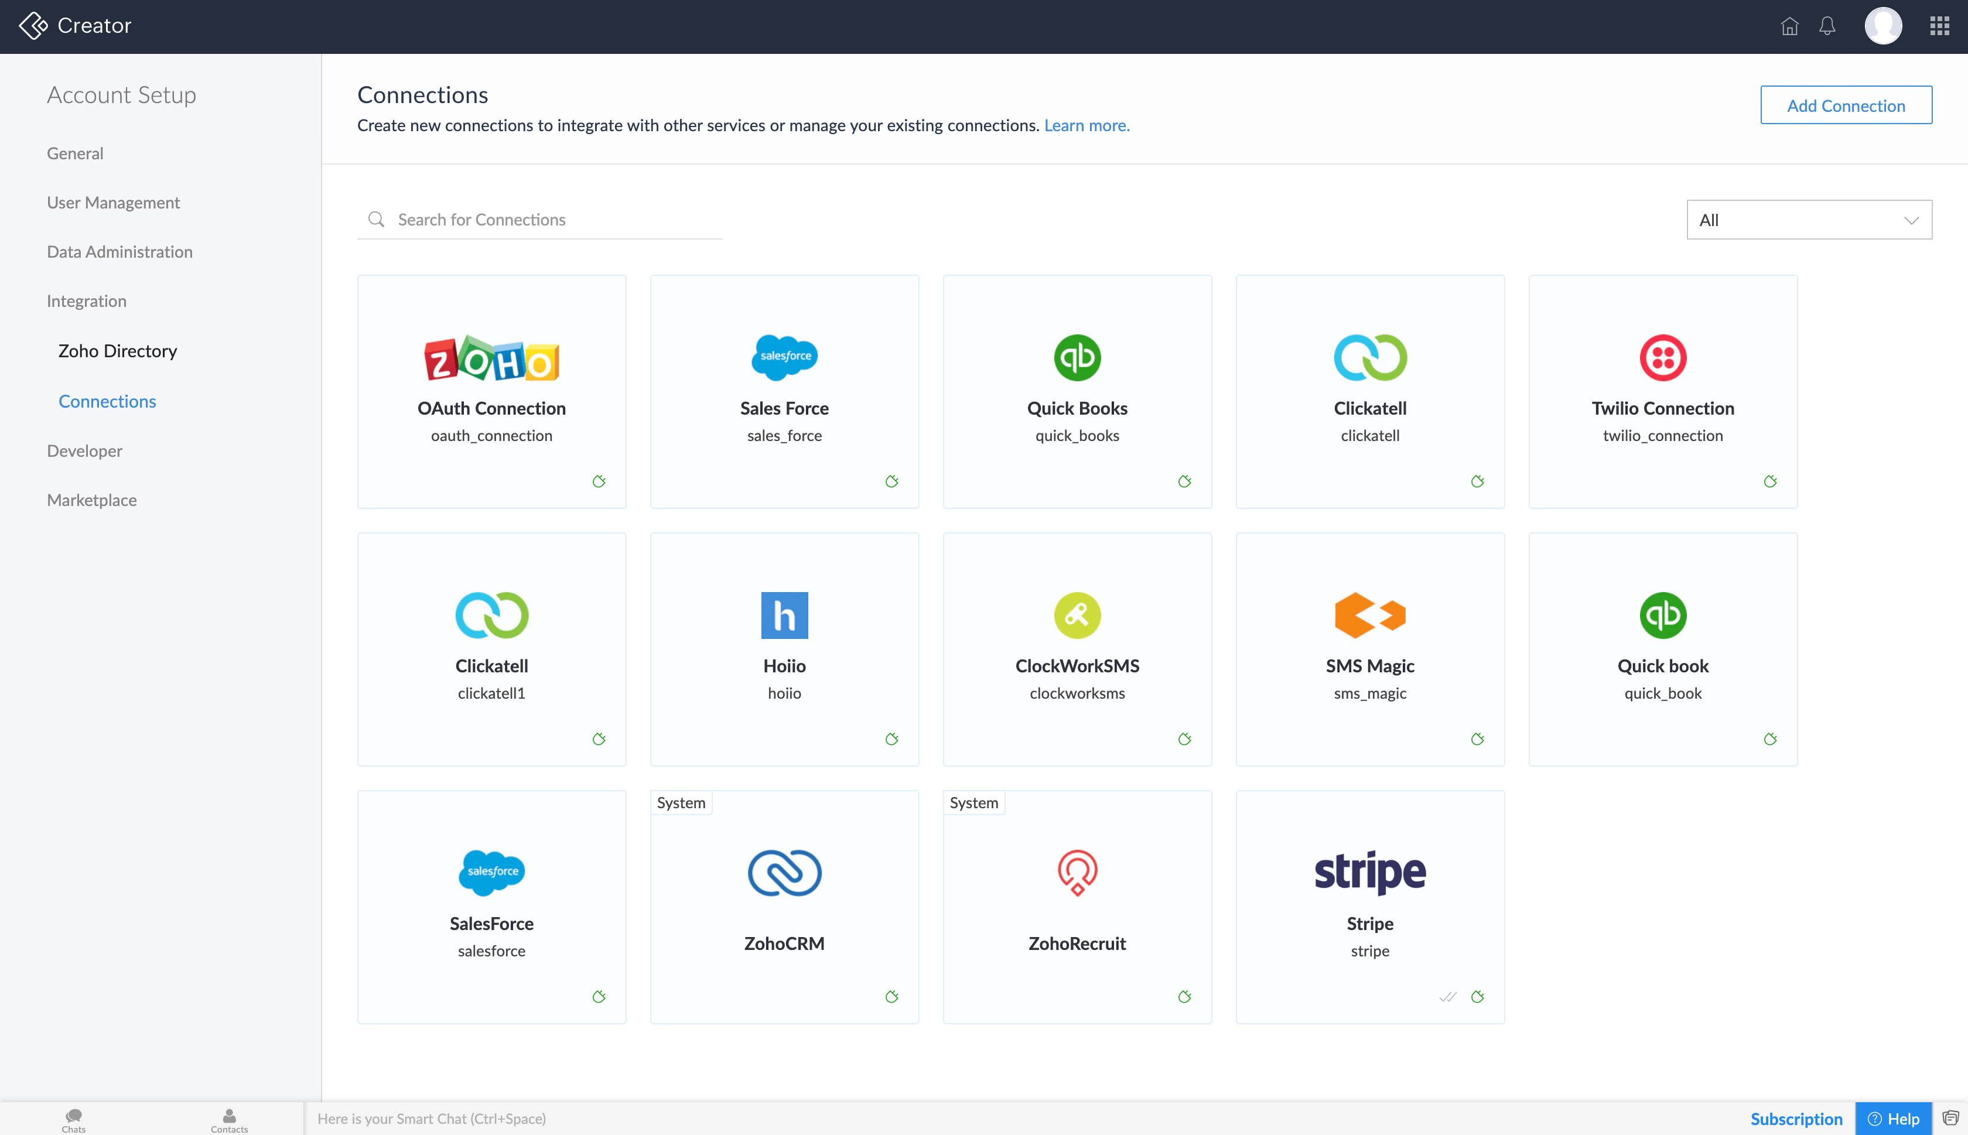
Task: Click the salesforce link name text
Action: [x=492, y=951]
